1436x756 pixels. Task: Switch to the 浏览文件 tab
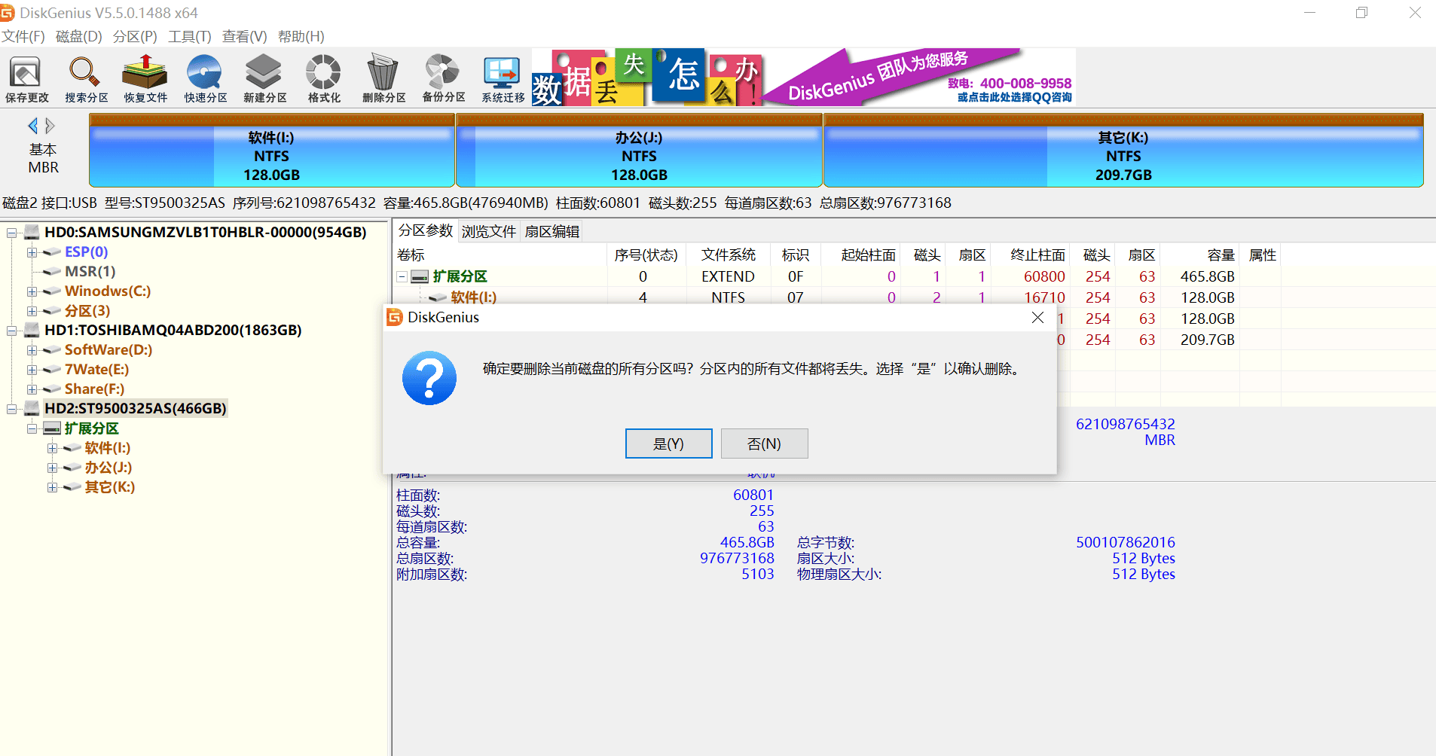pyautogui.click(x=488, y=231)
